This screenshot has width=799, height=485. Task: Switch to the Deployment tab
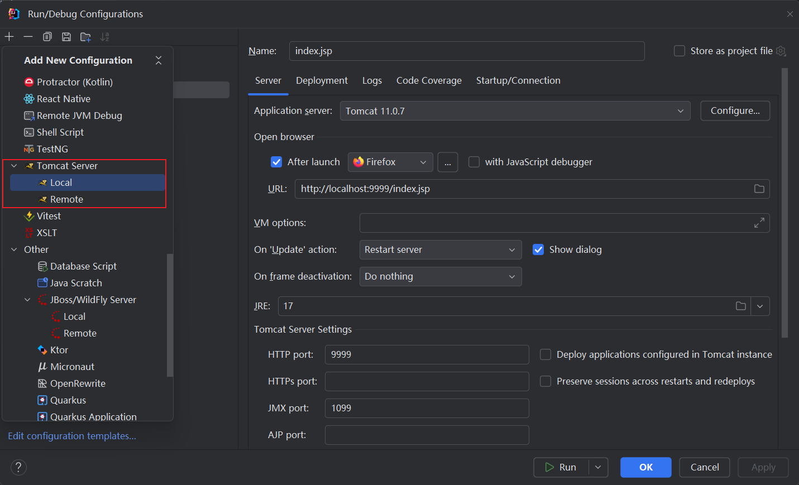click(x=322, y=80)
